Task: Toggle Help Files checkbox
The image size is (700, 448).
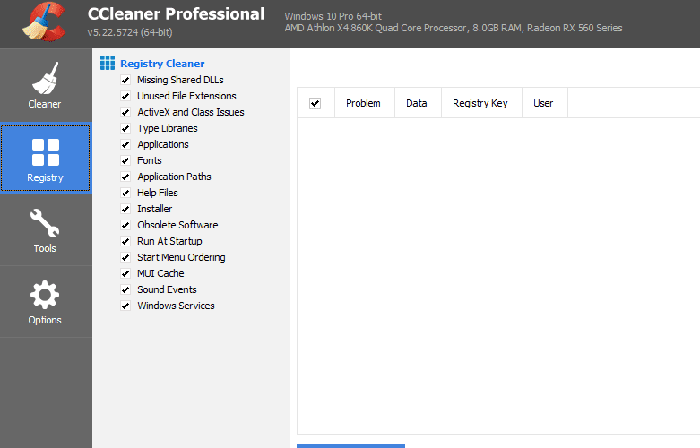Action: tap(125, 193)
